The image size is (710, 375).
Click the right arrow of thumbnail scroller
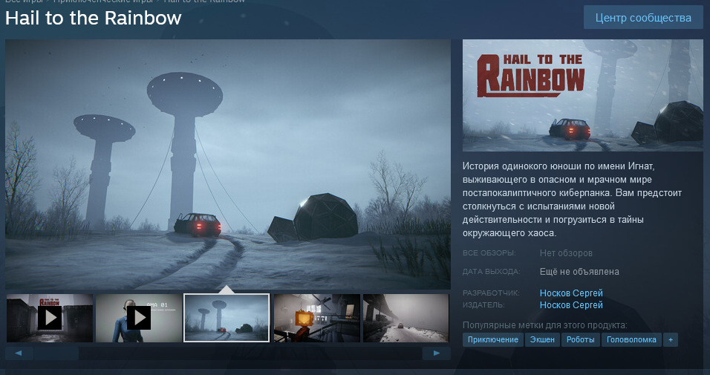click(437, 353)
